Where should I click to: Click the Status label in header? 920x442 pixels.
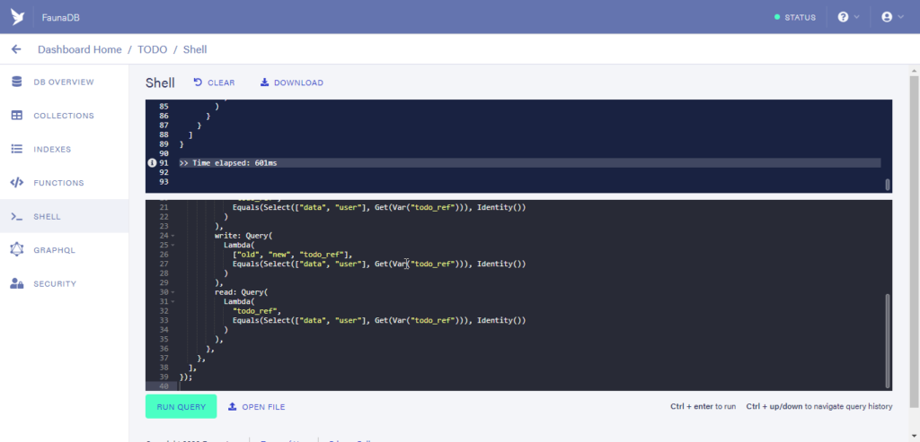801,17
